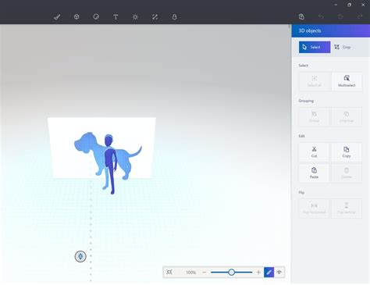The width and height of the screenshot is (370, 285).
Task: Flip the object horizontally
Action: (314, 208)
